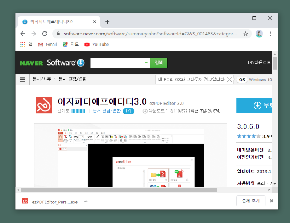This screenshot has height=223, width=290.
Task: Open the Apps grid bookmark
Action: click(26, 44)
